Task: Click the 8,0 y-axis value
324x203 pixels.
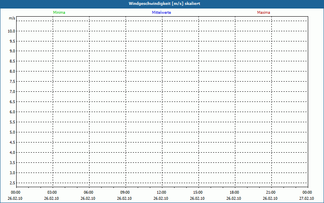Action: point(13,71)
